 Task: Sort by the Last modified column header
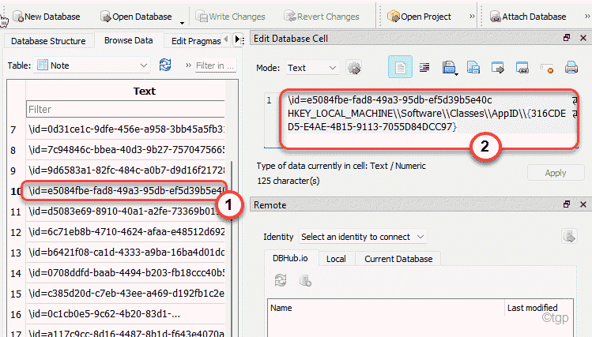pyautogui.click(x=539, y=308)
